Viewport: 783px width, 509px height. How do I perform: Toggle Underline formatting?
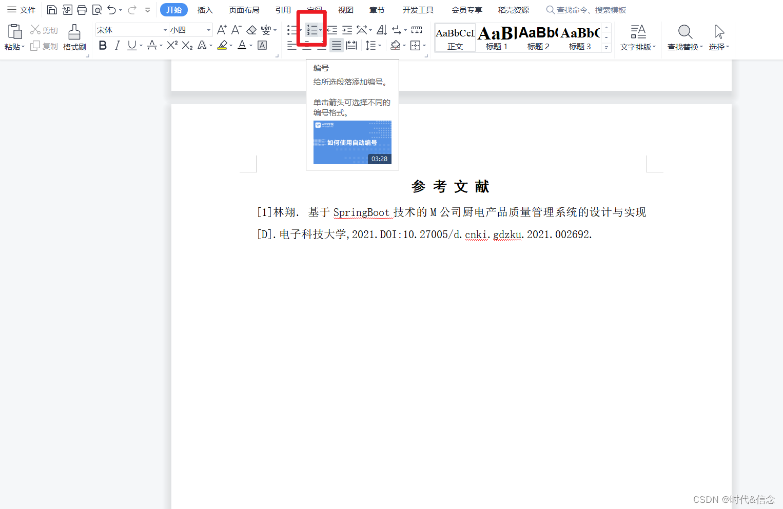pyautogui.click(x=132, y=45)
